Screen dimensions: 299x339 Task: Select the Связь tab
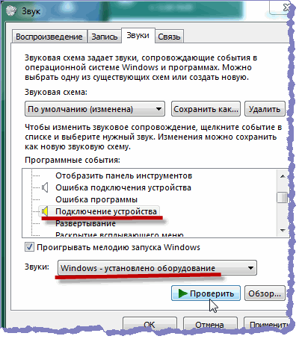[169, 37]
